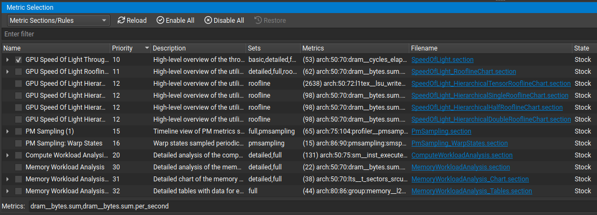Click the 'detailed,full,roo...' sets cell
The width and height of the screenshot is (597, 215).
tap(272, 72)
